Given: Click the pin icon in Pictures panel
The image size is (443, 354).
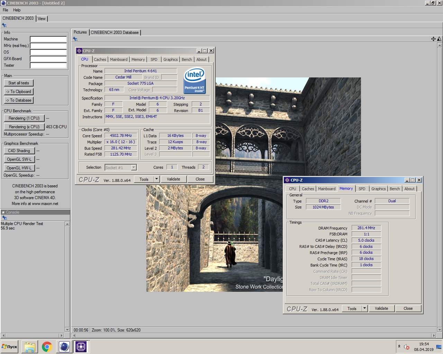Looking at the screenshot, I should click(x=75, y=39).
